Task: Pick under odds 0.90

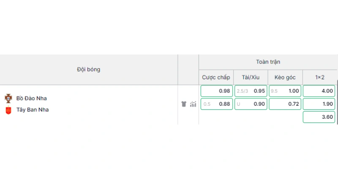Action: coord(251,104)
